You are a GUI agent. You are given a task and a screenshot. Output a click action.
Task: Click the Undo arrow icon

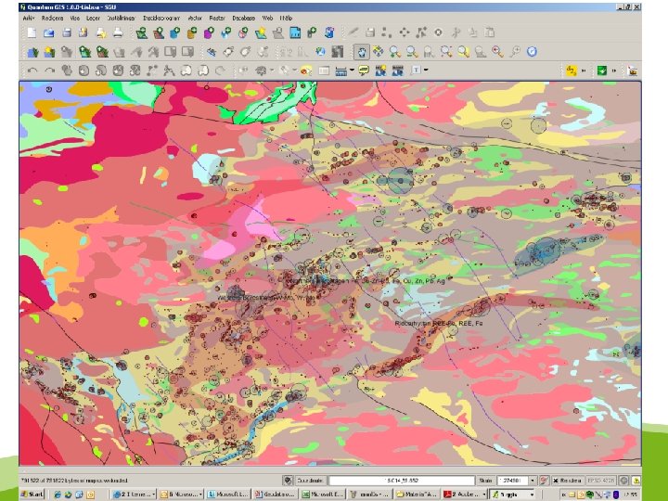pyautogui.click(x=32, y=70)
